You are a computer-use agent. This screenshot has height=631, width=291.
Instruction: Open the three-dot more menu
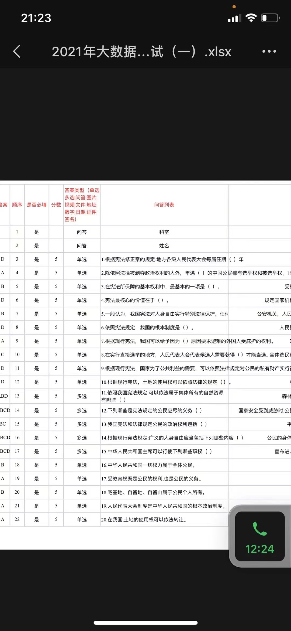(x=269, y=51)
